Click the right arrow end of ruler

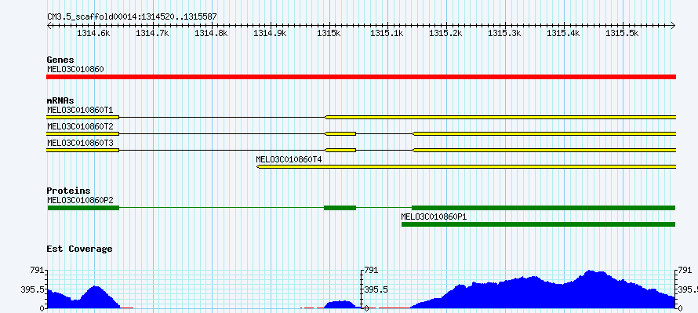[x=674, y=26]
